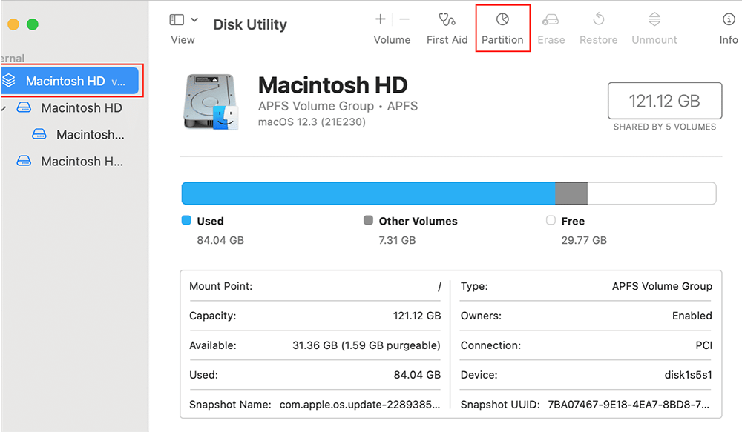742x432 pixels.
Task: Click the First Aid stethoscope icon
Action: pyautogui.click(x=447, y=20)
